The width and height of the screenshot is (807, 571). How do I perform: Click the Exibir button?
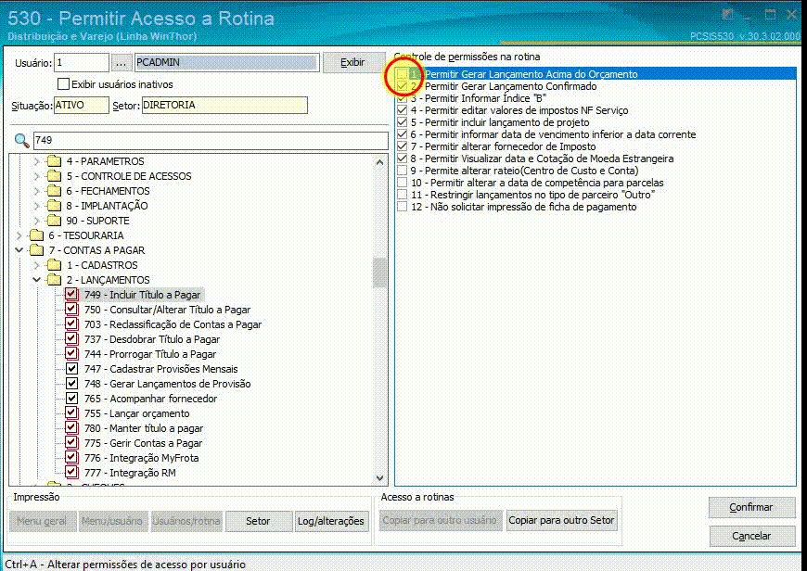[353, 63]
